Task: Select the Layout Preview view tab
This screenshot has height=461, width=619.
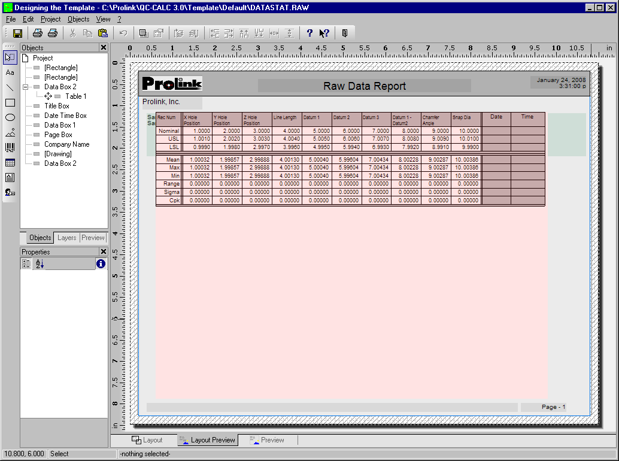Action: [208, 440]
